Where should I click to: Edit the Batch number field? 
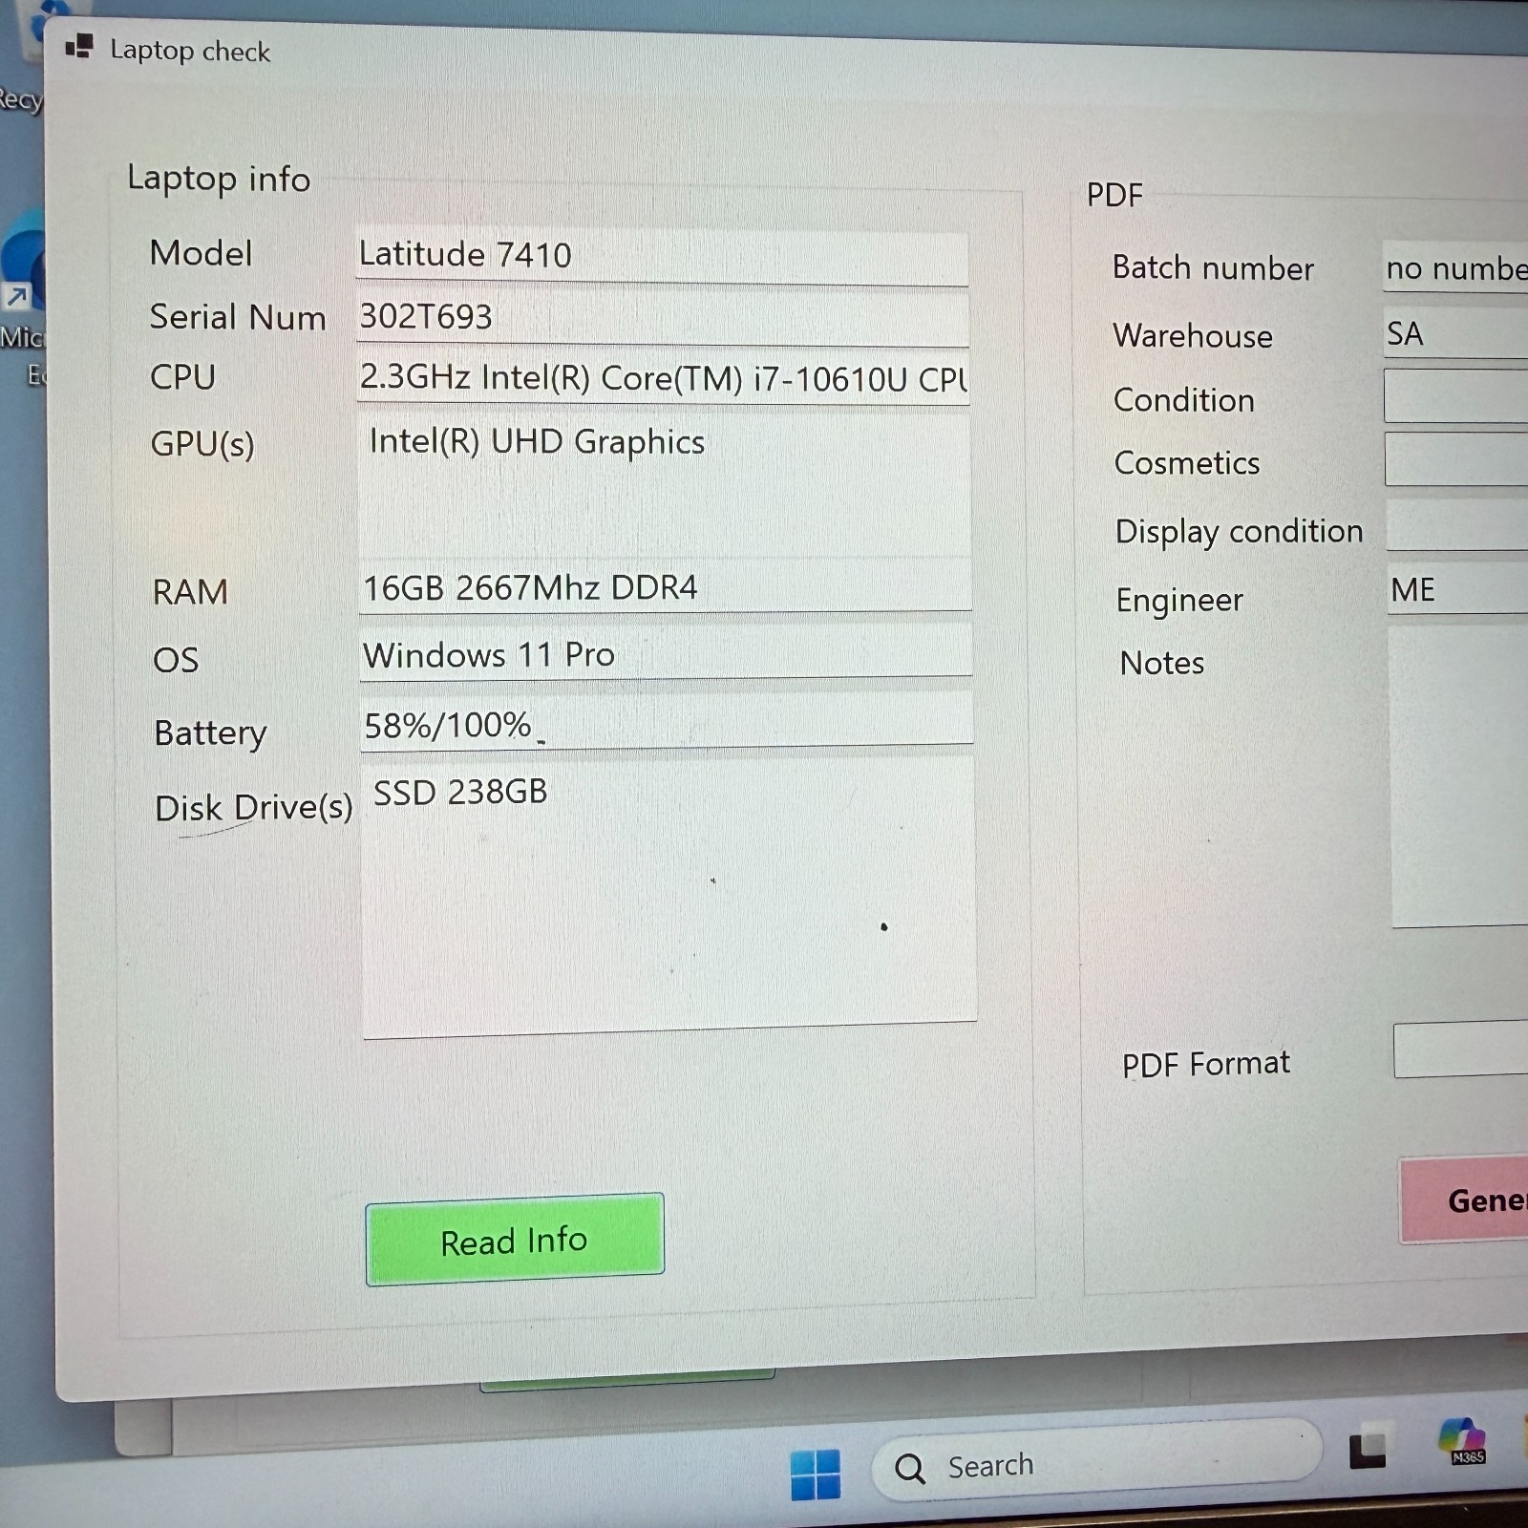(x=1455, y=268)
